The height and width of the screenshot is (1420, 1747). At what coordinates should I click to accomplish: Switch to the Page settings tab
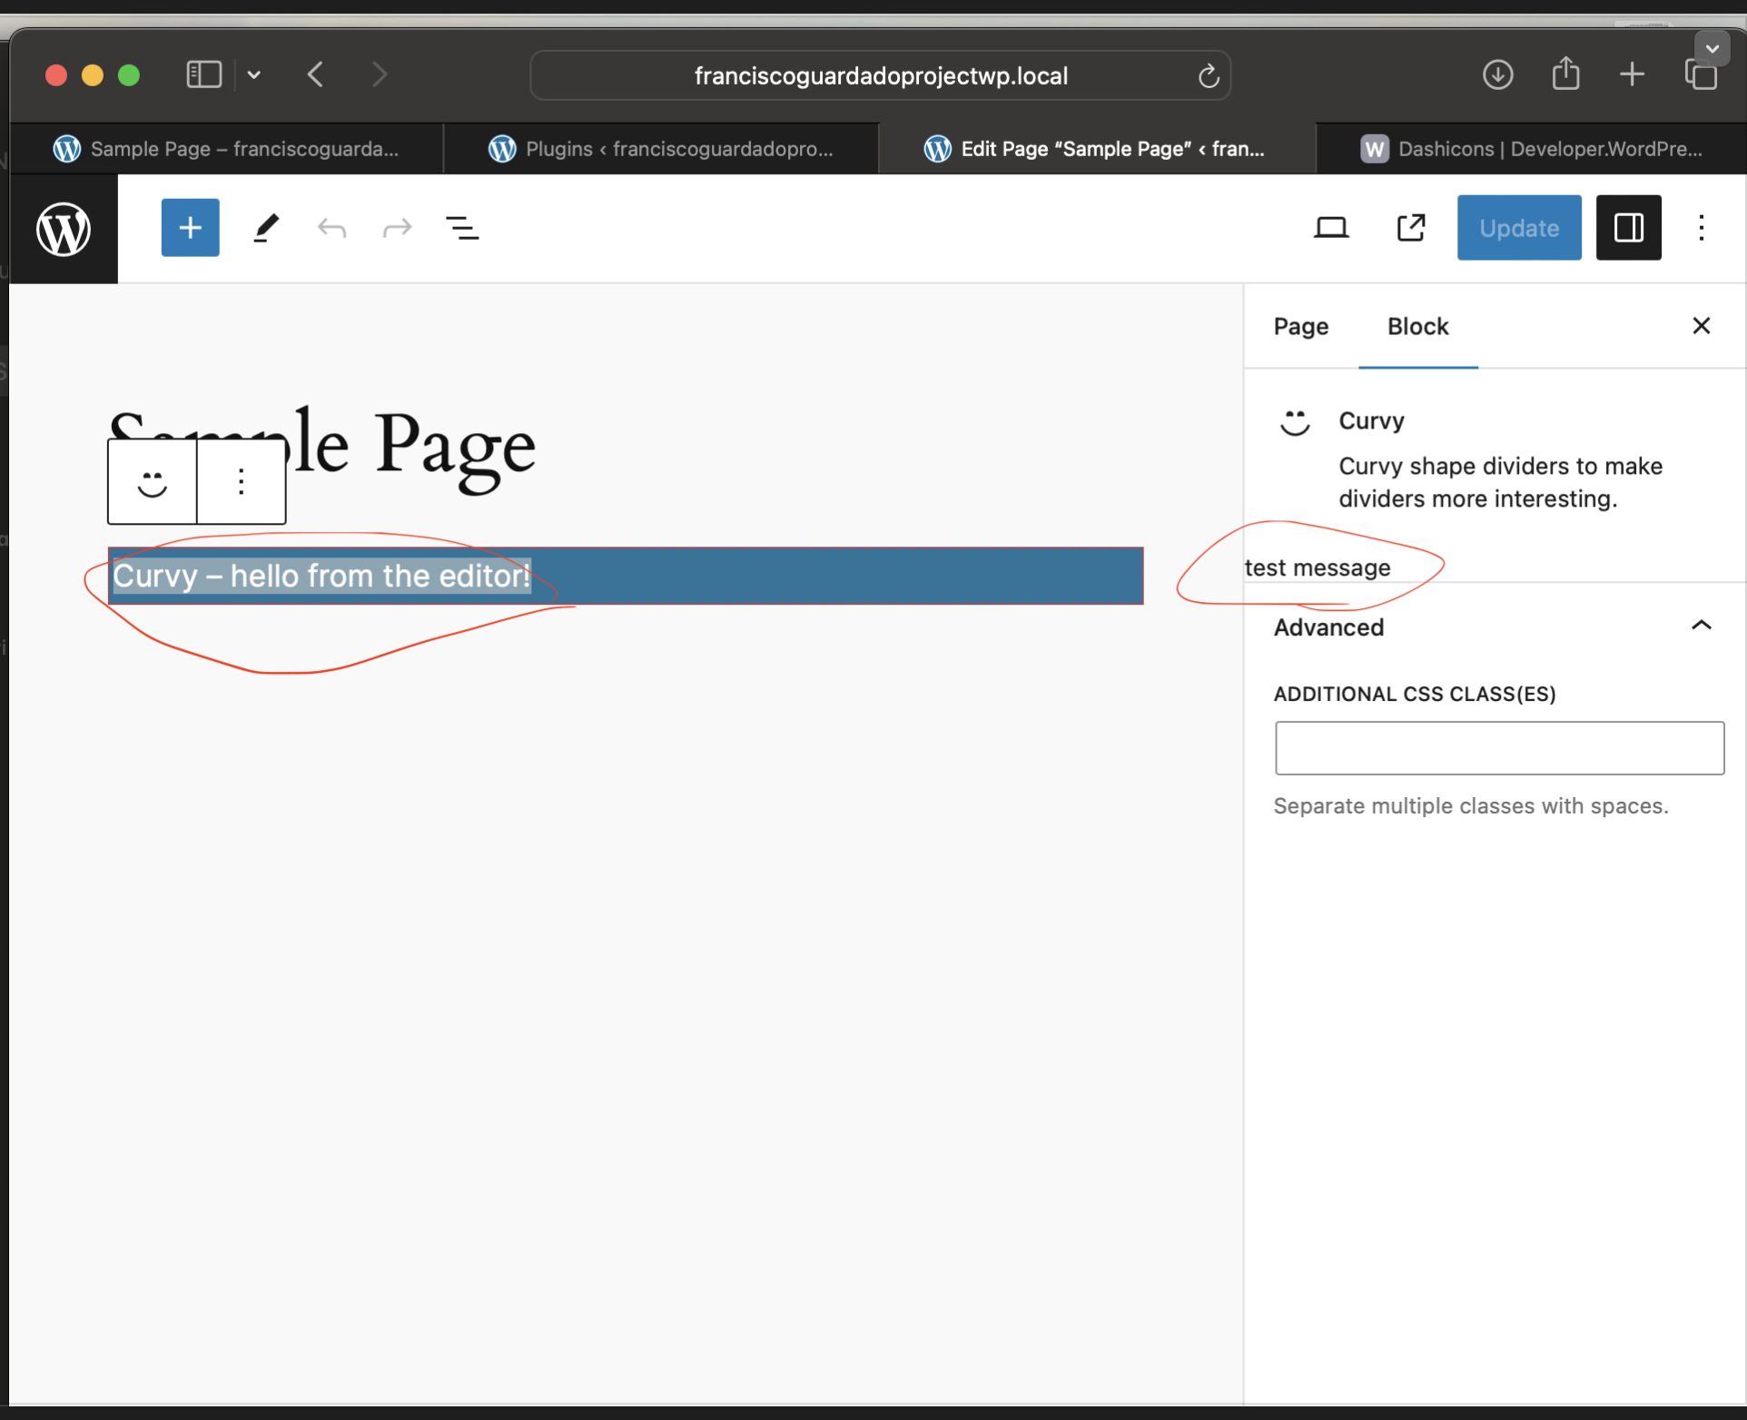pos(1300,327)
